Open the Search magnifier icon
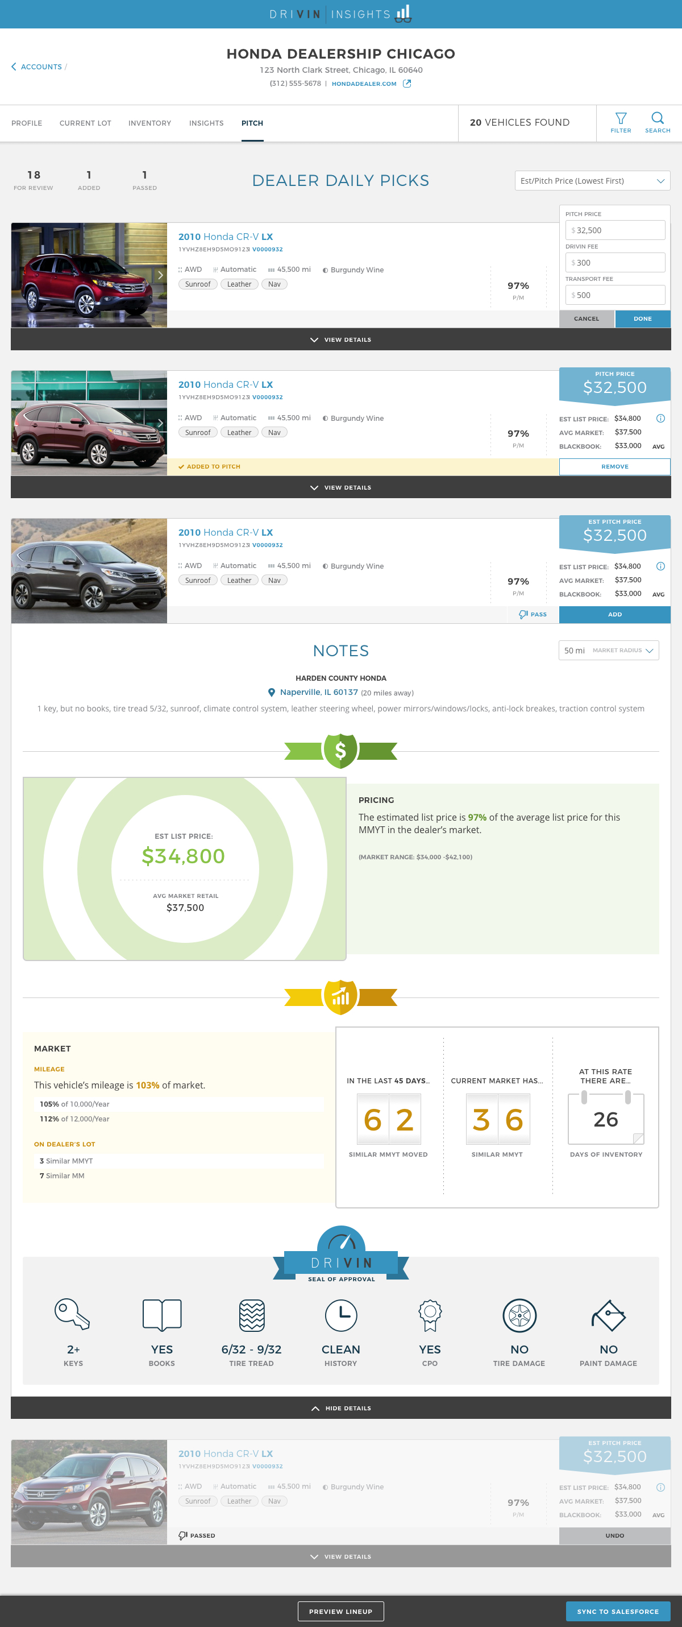Viewport: 682px width, 1627px height. [658, 118]
